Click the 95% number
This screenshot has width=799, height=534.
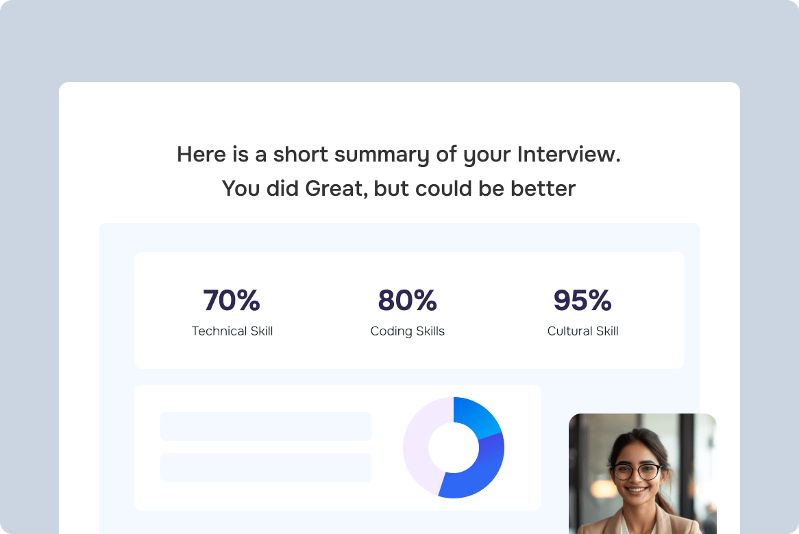(x=582, y=300)
